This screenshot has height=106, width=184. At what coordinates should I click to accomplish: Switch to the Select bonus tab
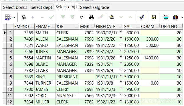[x=15, y=7]
